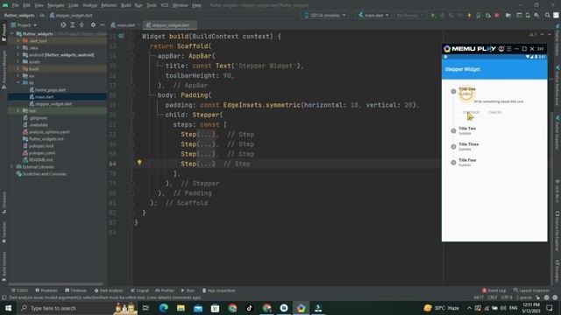This screenshot has width=561, height=315.
Task: Open the Layout Inspector tool window
Action: [x=531, y=290]
